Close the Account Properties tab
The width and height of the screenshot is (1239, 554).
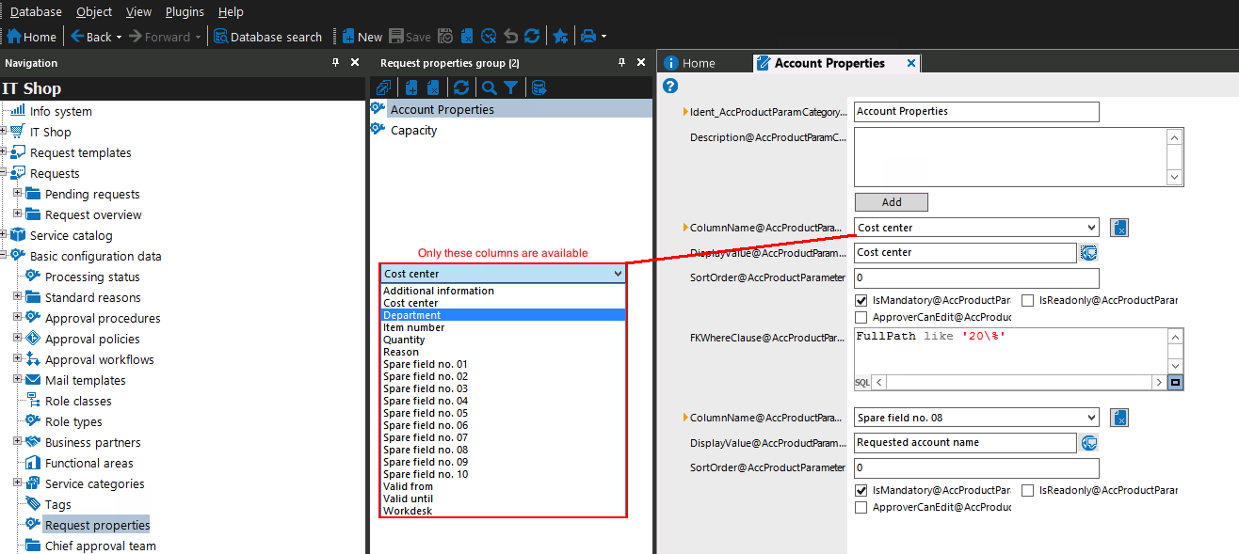[911, 63]
